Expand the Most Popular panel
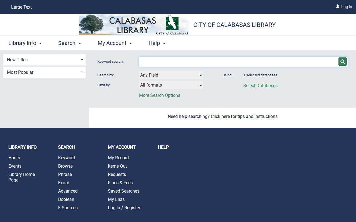Image resolution: width=356 pixels, height=222 pixels. (x=44, y=72)
